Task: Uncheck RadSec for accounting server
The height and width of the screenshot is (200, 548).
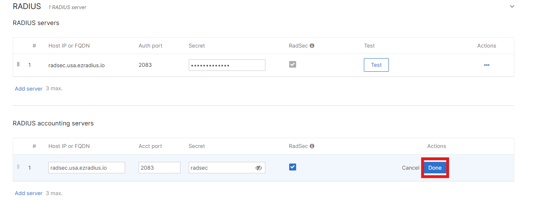Action: [x=292, y=167]
